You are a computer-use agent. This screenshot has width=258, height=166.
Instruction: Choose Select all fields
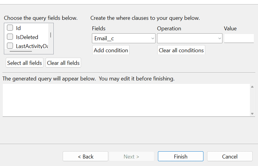(x=24, y=63)
